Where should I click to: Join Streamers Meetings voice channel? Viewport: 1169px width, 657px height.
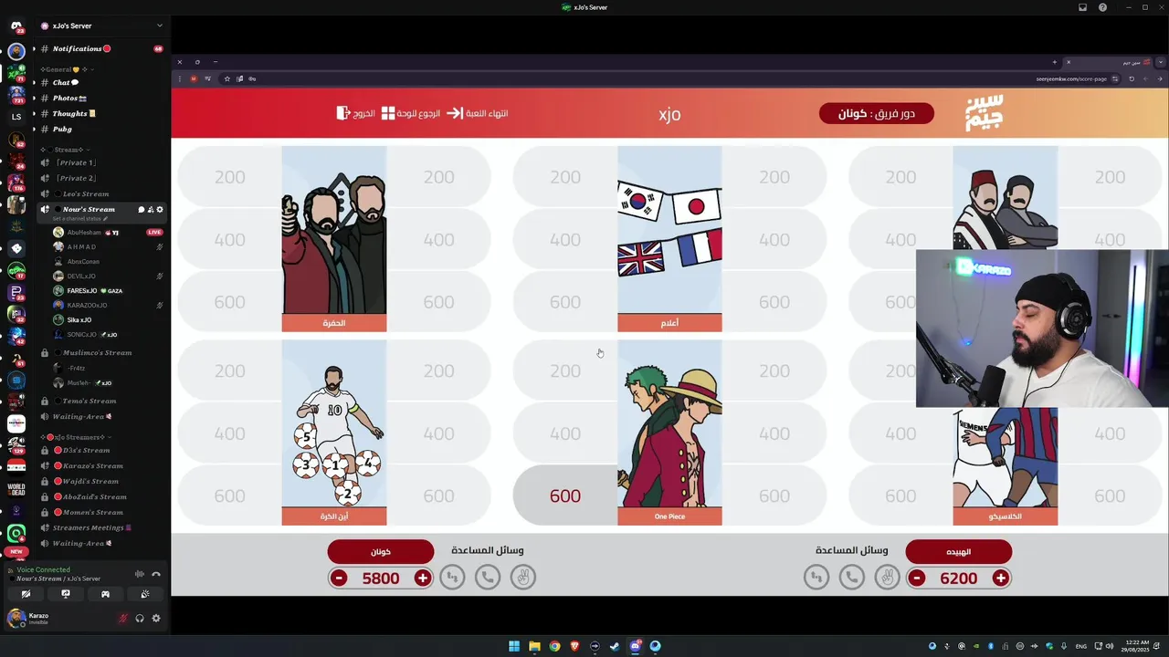(x=100, y=527)
